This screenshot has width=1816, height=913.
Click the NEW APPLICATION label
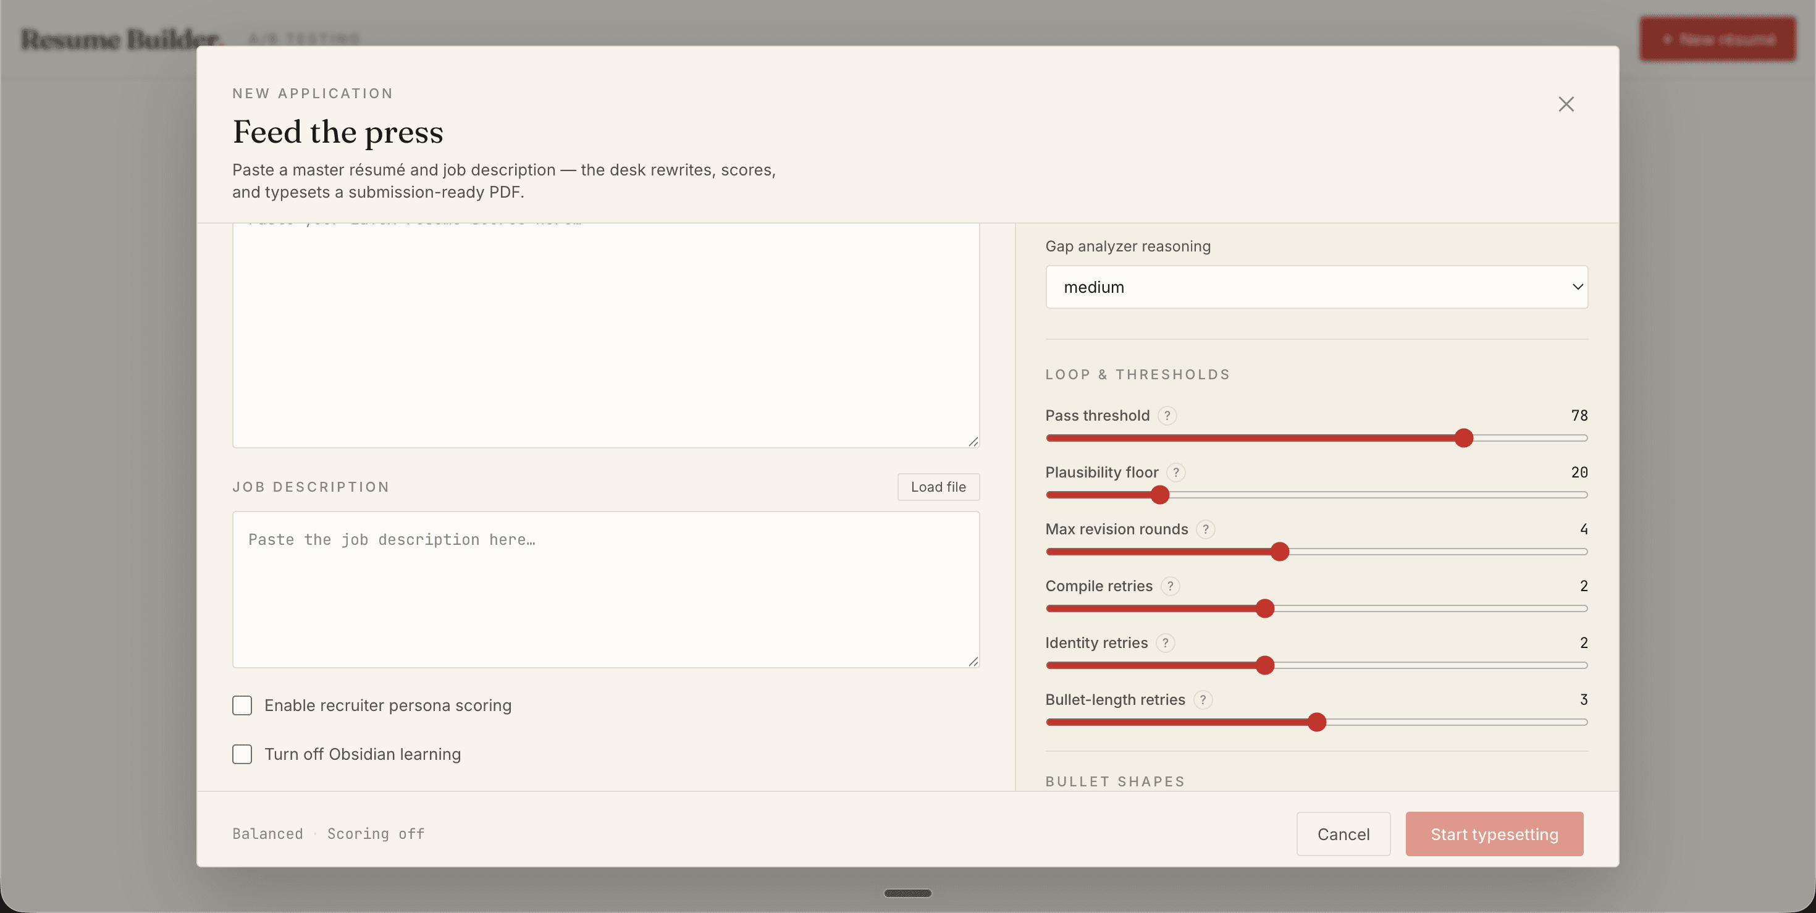point(313,93)
